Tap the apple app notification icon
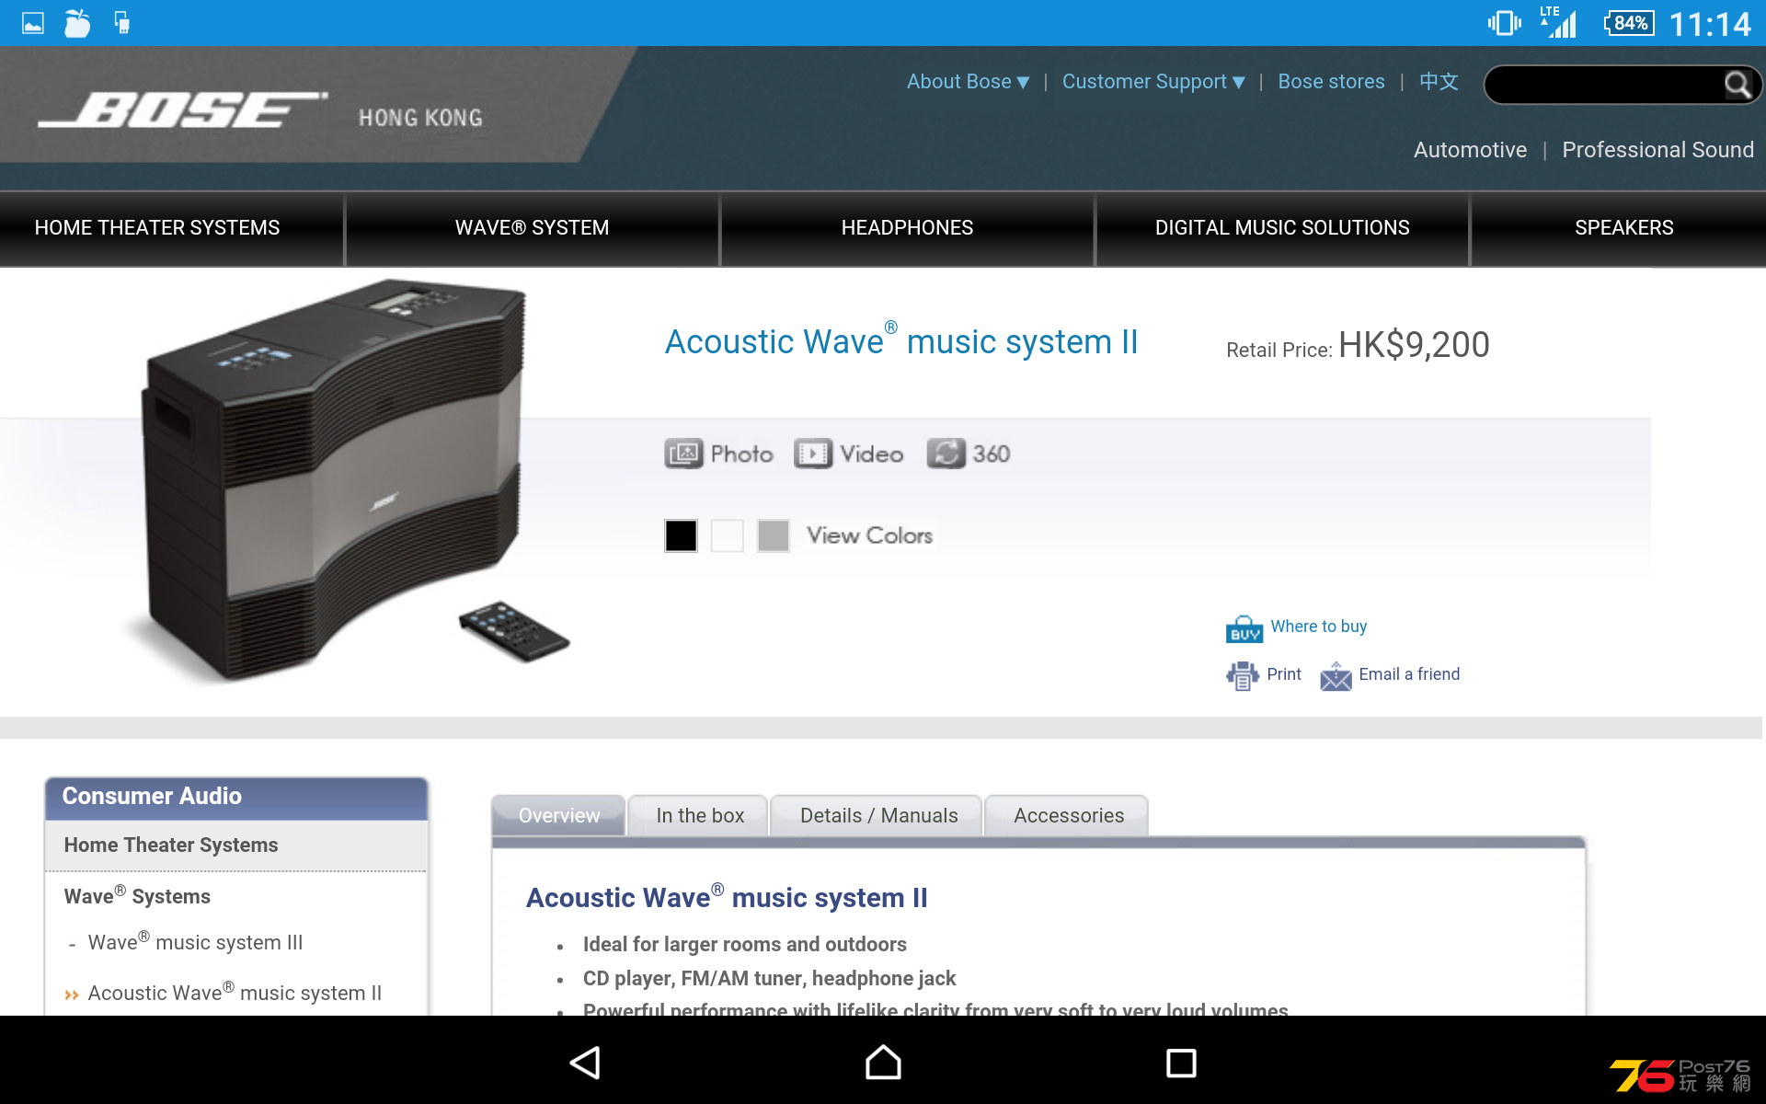 click(x=77, y=23)
